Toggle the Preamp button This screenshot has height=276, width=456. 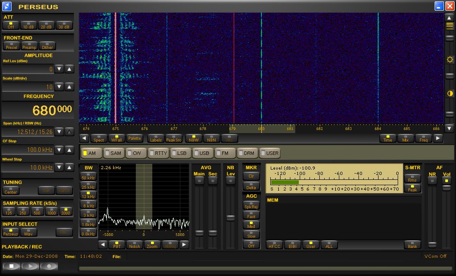pyautogui.click(x=29, y=46)
